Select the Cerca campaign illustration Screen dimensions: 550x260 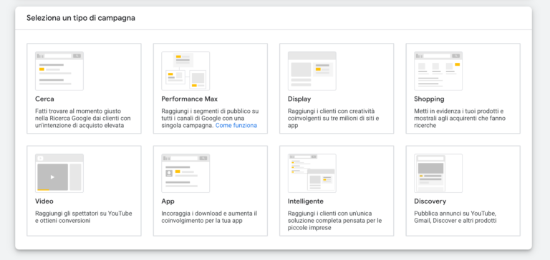coord(59,71)
